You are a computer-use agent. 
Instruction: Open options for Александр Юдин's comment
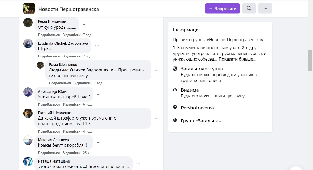[x=99, y=94]
